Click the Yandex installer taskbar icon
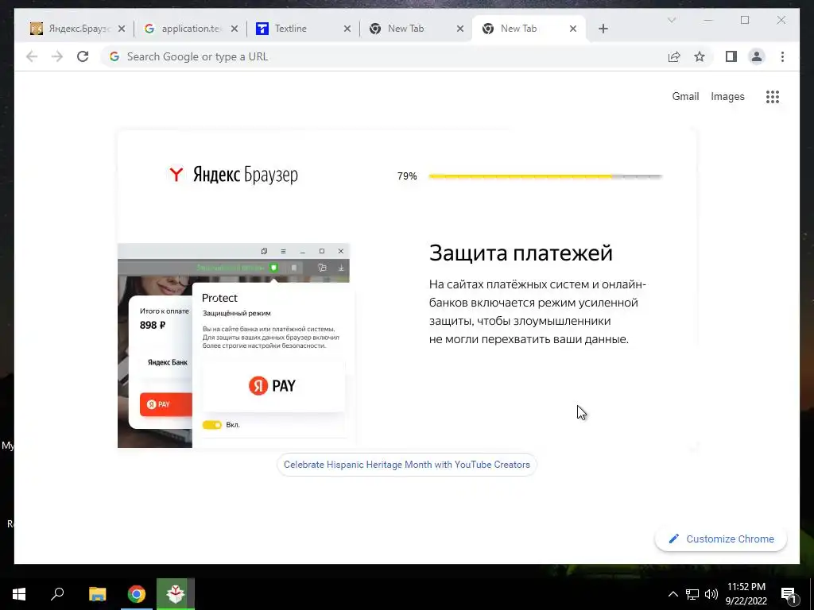 tap(176, 594)
